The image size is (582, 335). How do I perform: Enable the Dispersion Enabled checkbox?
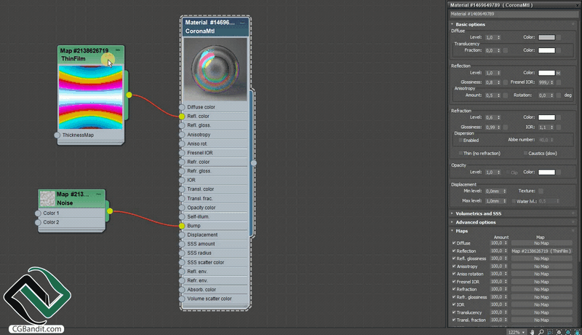[461, 141]
